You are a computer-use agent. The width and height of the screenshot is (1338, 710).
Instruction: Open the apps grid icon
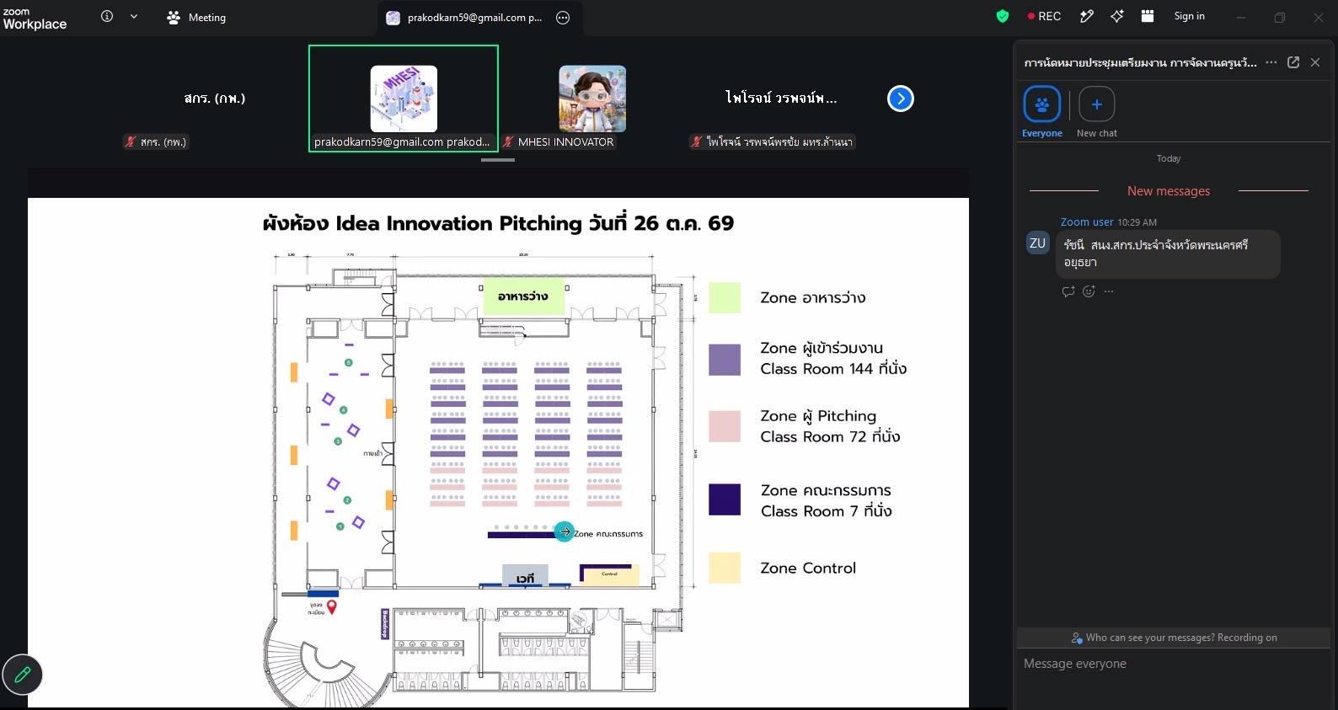click(x=1147, y=16)
